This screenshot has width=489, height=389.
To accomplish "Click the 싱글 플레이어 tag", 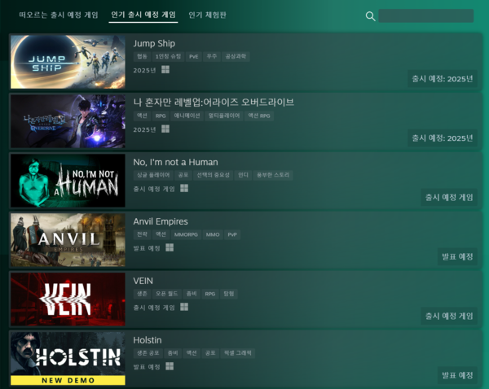I will coord(153,175).
